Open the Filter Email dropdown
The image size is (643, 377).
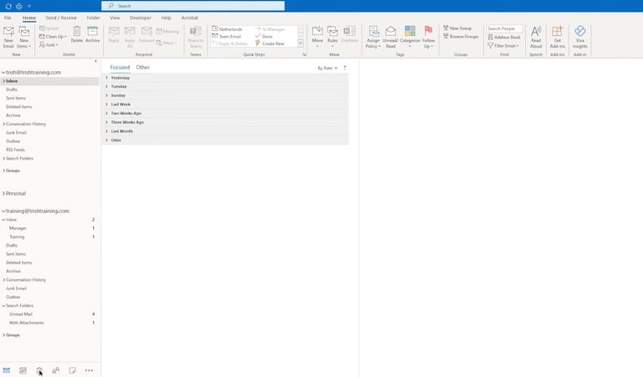503,46
